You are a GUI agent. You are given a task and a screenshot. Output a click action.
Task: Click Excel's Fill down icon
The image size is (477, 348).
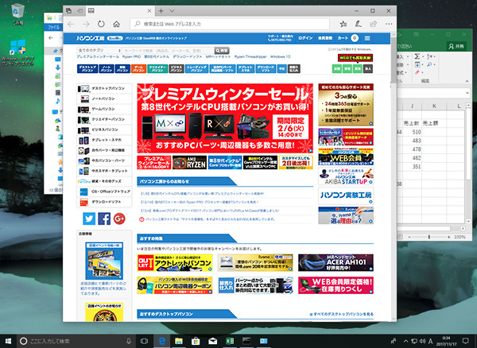pos(417,64)
